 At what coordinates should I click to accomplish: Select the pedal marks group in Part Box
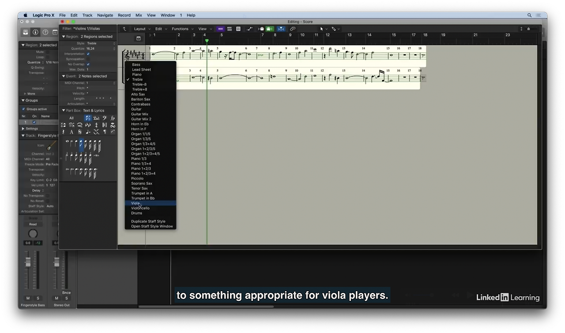coord(96,118)
